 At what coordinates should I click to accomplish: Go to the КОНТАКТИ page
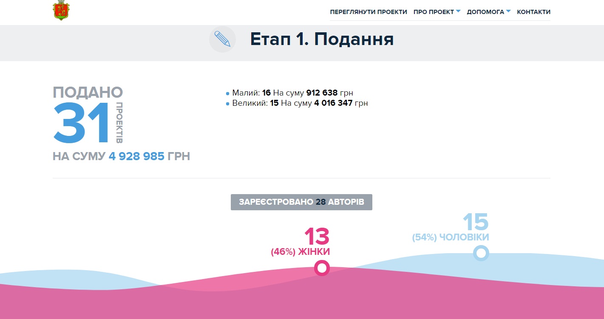[x=533, y=12]
